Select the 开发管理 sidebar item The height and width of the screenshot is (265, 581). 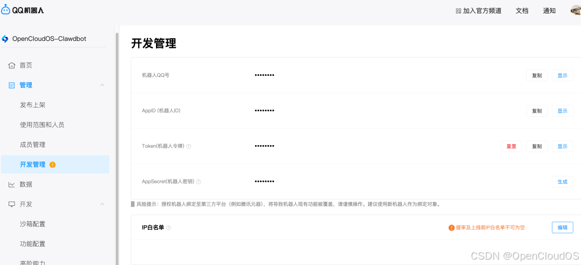click(x=55, y=164)
